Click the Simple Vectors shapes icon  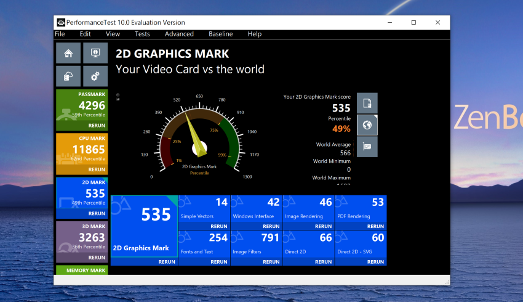tap(185, 202)
